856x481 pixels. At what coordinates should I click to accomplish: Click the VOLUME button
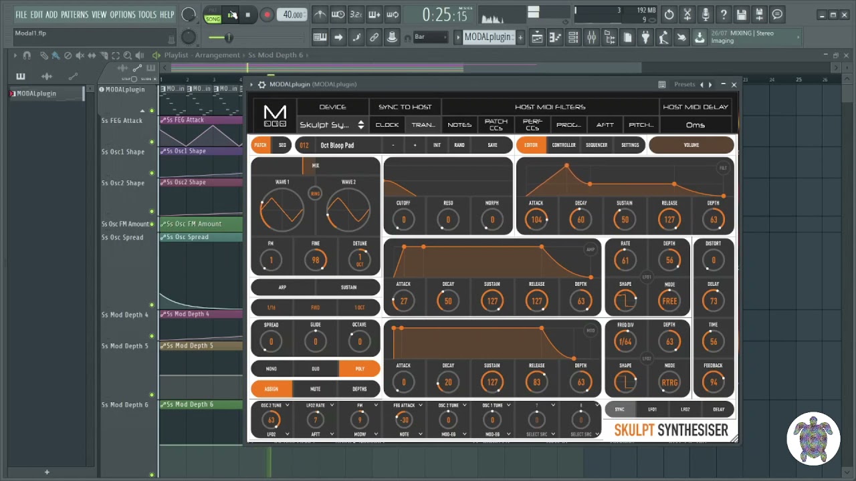(691, 145)
